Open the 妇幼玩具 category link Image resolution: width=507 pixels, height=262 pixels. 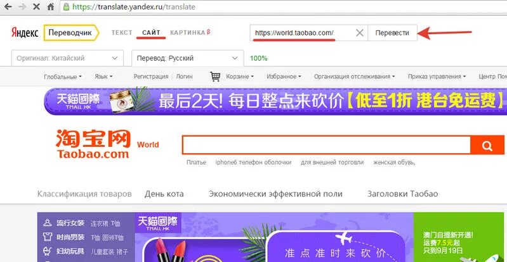pos(70,251)
